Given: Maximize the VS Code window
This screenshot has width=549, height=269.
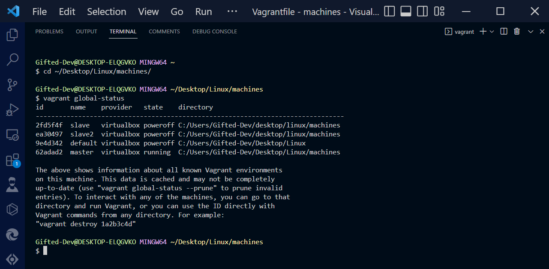Looking at the screenshot, I should 500,12.
